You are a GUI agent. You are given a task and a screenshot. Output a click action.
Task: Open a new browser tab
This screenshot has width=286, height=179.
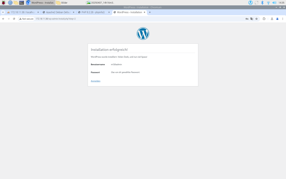tap(150, 12)
